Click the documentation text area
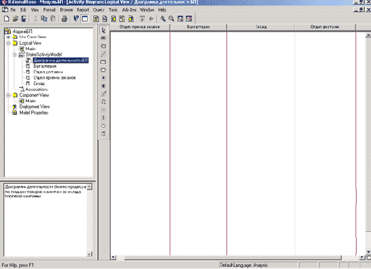The height and width of the screenshot is (269, 371). click(x=45, y=220)
